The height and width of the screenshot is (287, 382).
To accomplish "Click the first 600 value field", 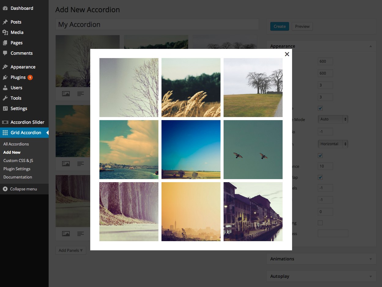I will [x=325, y=61].
